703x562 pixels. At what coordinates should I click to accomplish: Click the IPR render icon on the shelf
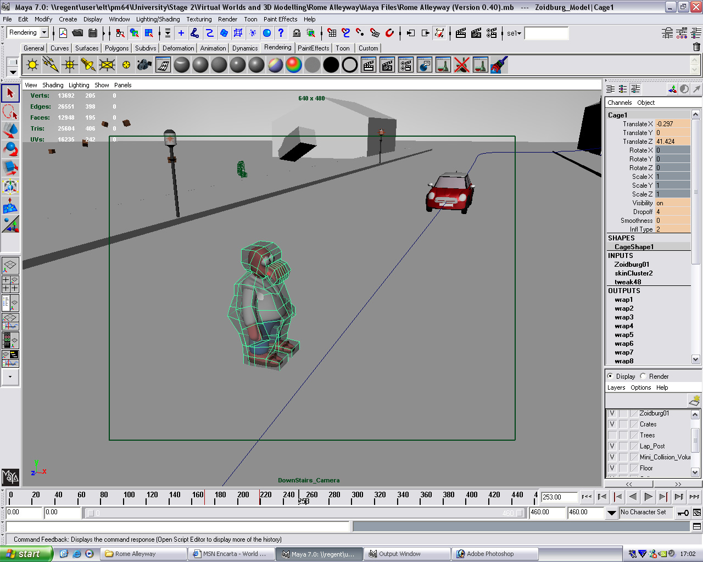pyautogui.click(x=387, y=65)
